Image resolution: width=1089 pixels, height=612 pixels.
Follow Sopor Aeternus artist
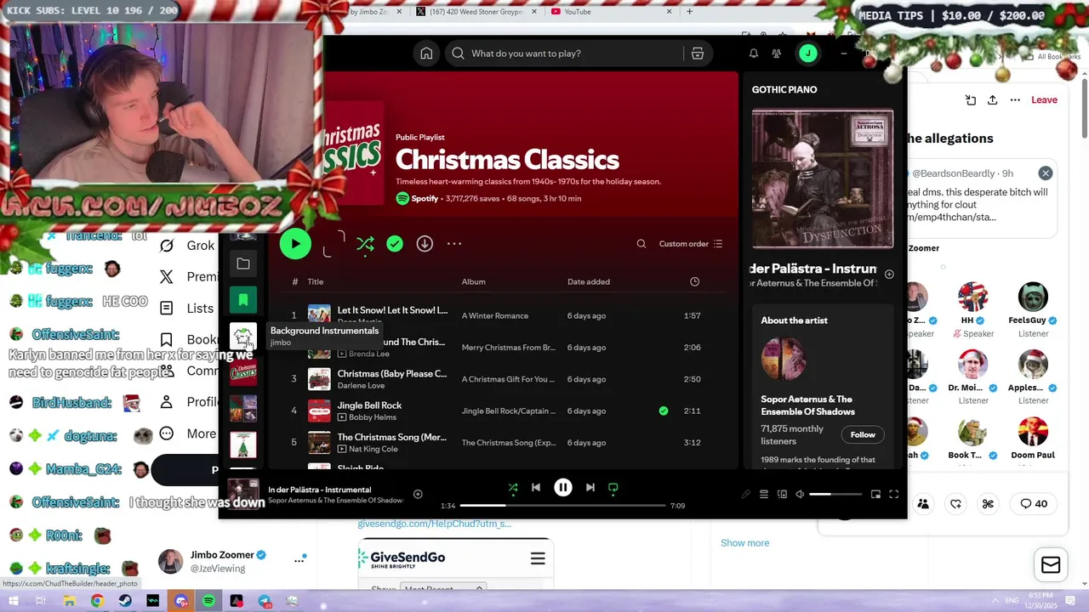[x=863, y=434]
